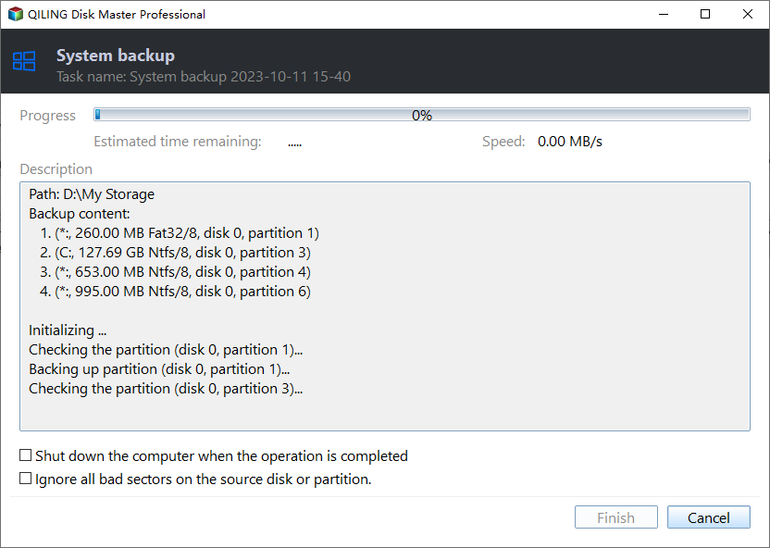Click the 0.00 MB/s speed value
770x548 pixels.
tap(570, 142)
